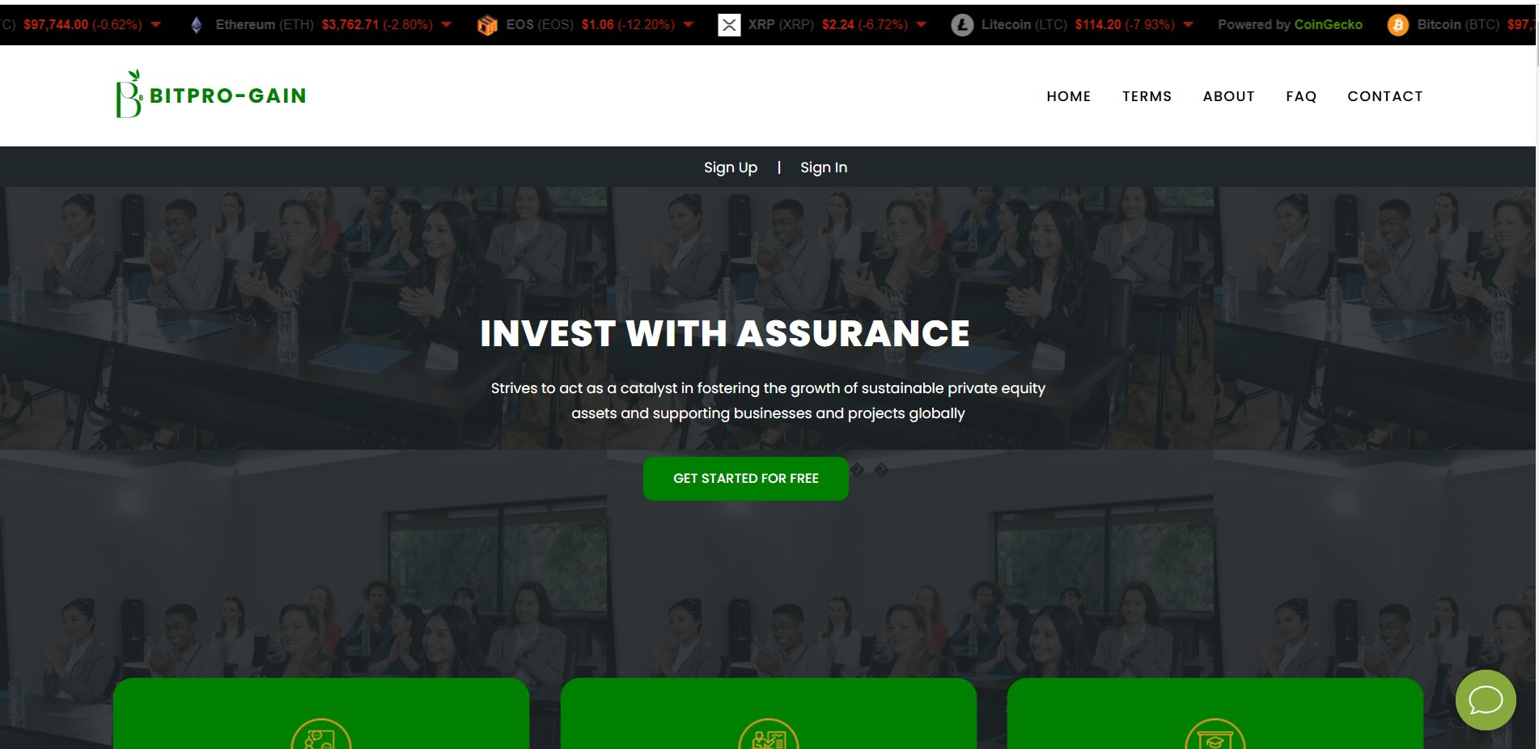
Task: Click the Ethereum diamond icon in ticker
Action: [x=196, y=25]
